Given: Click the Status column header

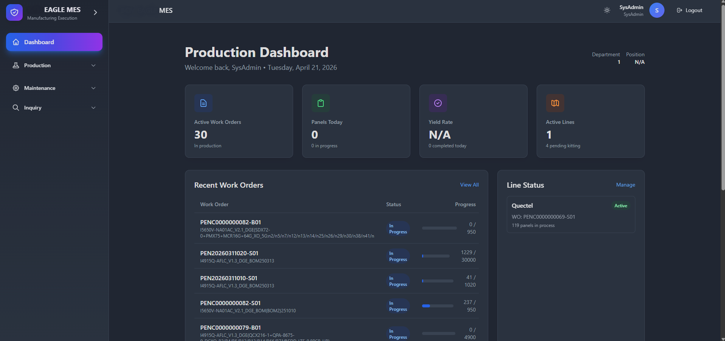Looking at the screenshot, I should point(394,204).
